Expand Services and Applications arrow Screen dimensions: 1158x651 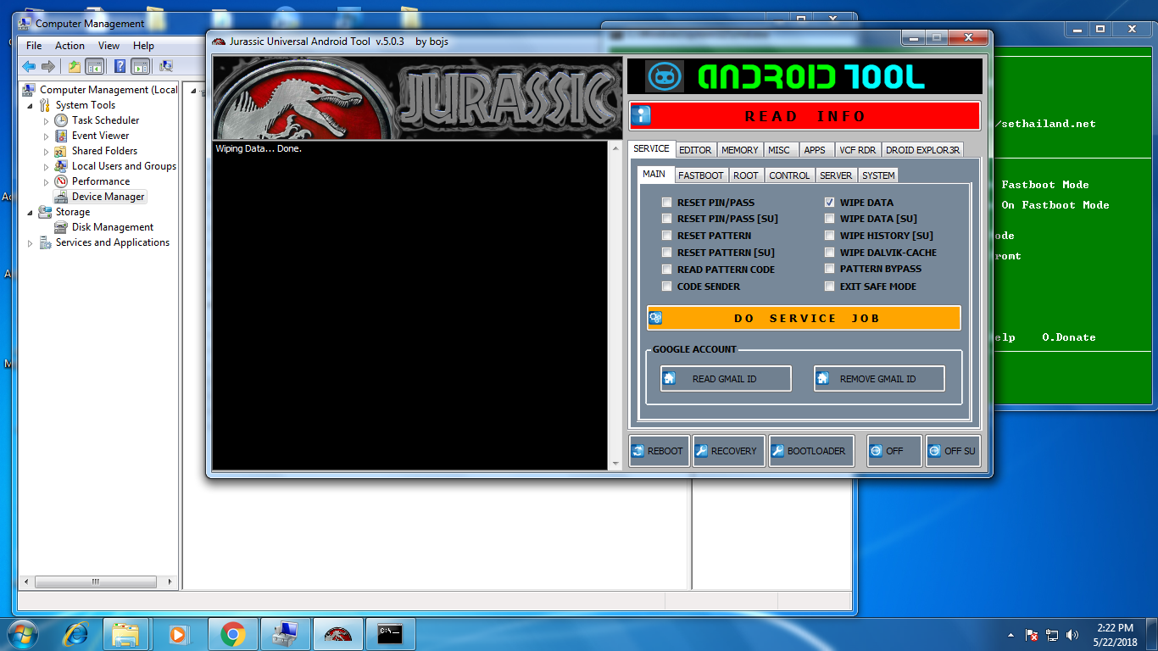[31, 242]
